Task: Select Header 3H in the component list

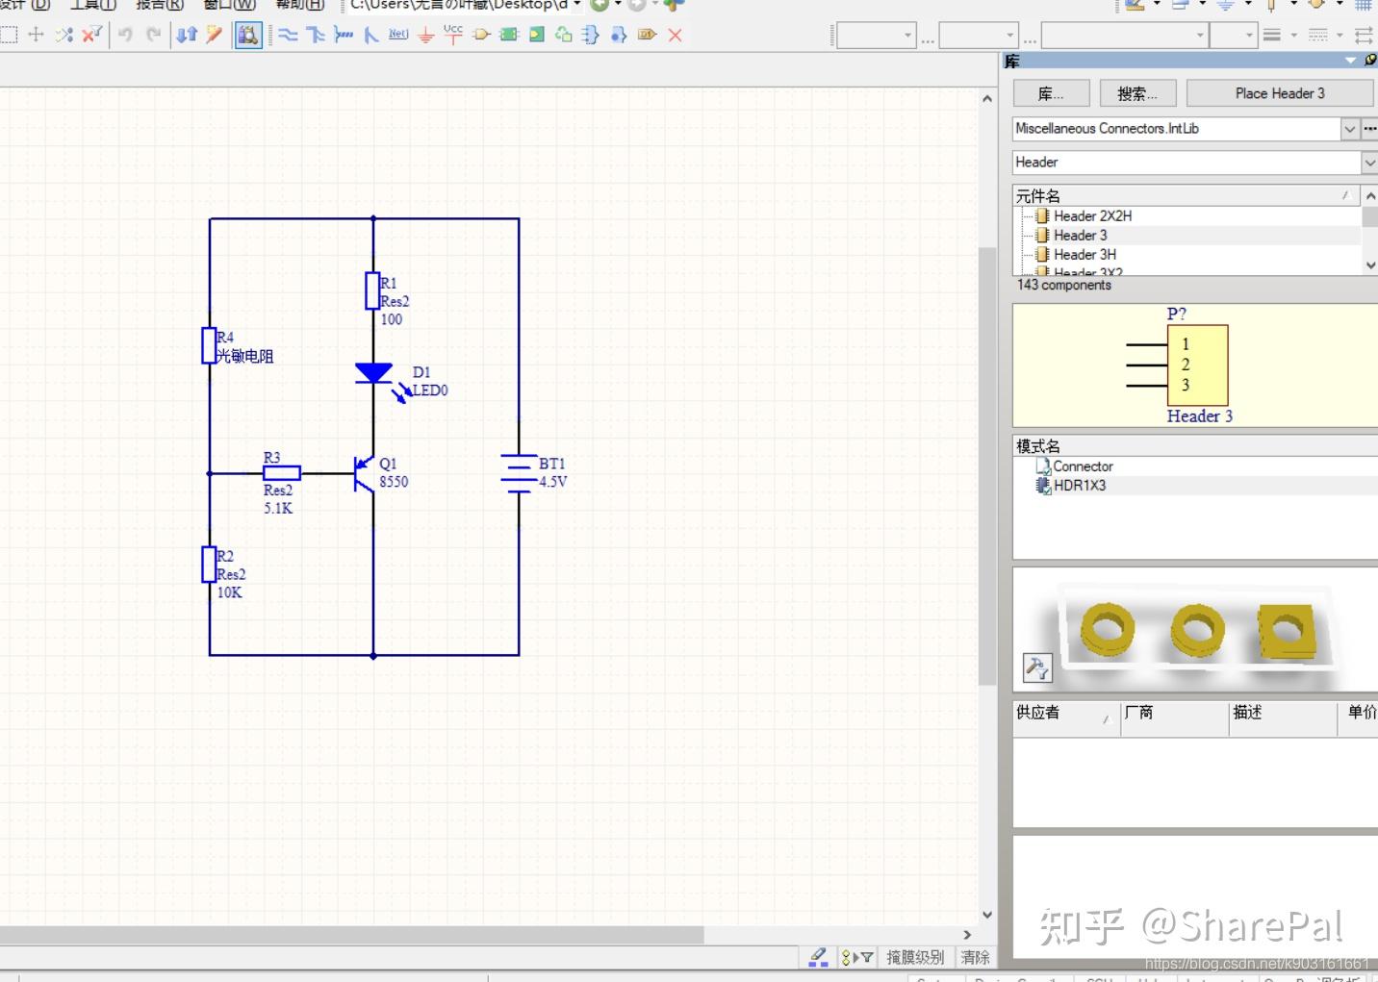Action: pyautogui.click(x=1085, y=254)
